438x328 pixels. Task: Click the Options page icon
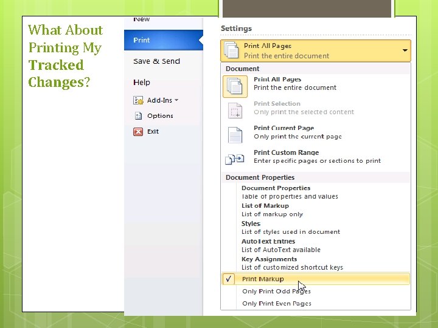pyautogui.click(x=138, y=116)
